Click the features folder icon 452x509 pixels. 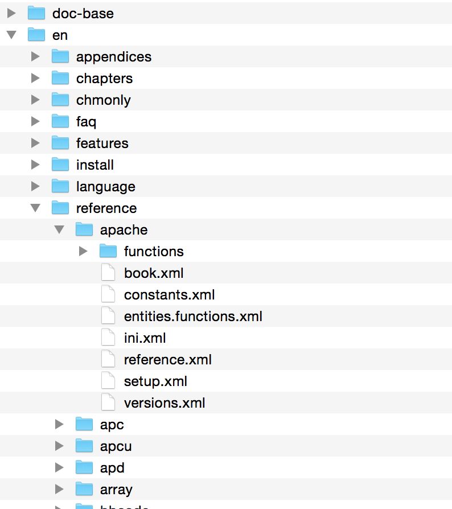tap(60, 143)
